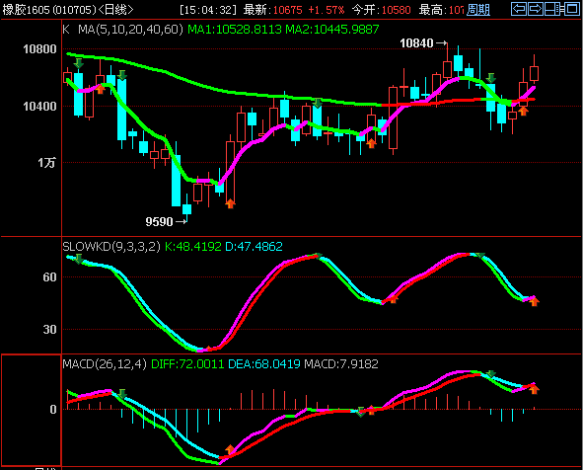This screenshot has width=583, height=470.
Task: Open the 周期 period link
Action: pos(478,10)
